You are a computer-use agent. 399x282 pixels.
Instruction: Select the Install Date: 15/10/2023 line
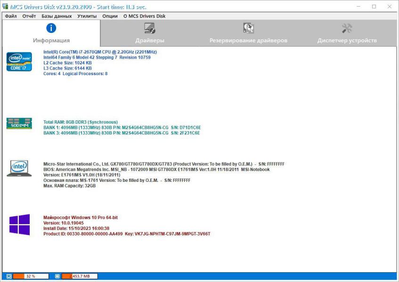(x=76, y=228)
